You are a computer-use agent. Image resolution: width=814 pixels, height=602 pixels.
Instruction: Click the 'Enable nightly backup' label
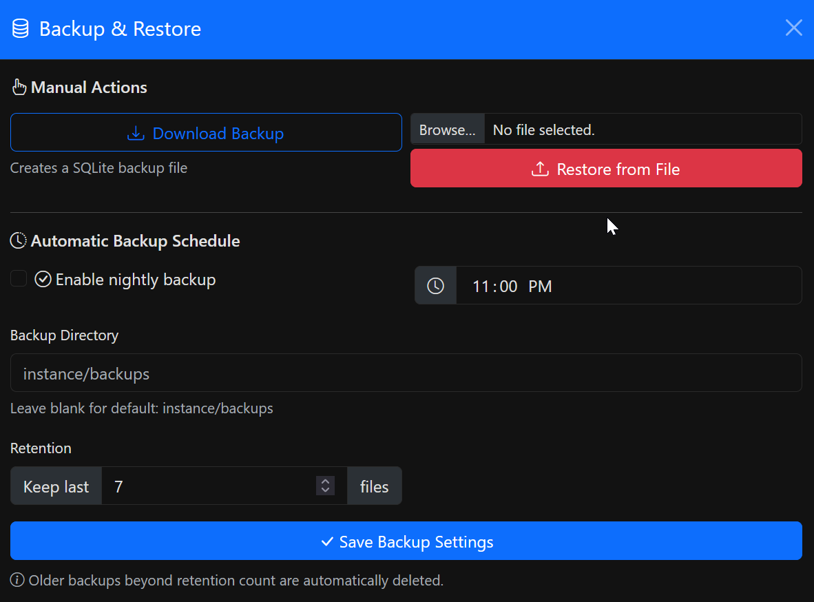point(136,280)
